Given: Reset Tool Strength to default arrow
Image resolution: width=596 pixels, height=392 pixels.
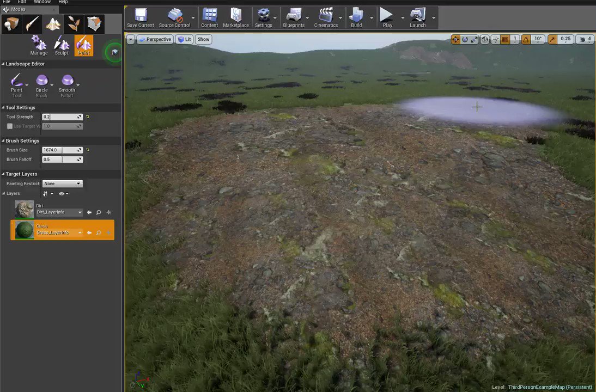Looking at the screenshot, I should 87,117.
